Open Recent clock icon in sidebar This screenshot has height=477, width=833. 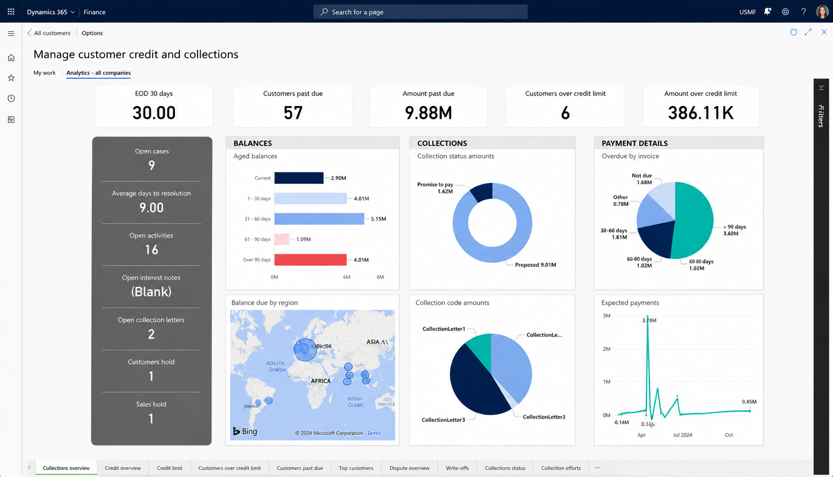pyautogui.click(x=11, y=99)
